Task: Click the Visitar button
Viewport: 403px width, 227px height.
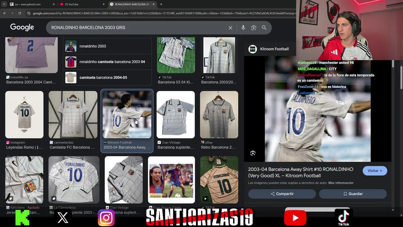Action: tap(375, 171)
